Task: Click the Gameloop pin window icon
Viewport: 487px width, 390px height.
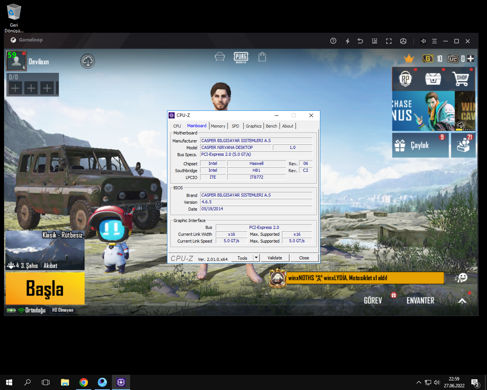Action: 423,41
